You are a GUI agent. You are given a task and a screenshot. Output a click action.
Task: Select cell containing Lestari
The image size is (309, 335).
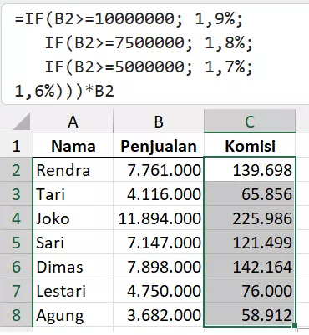tap(73, 290)
